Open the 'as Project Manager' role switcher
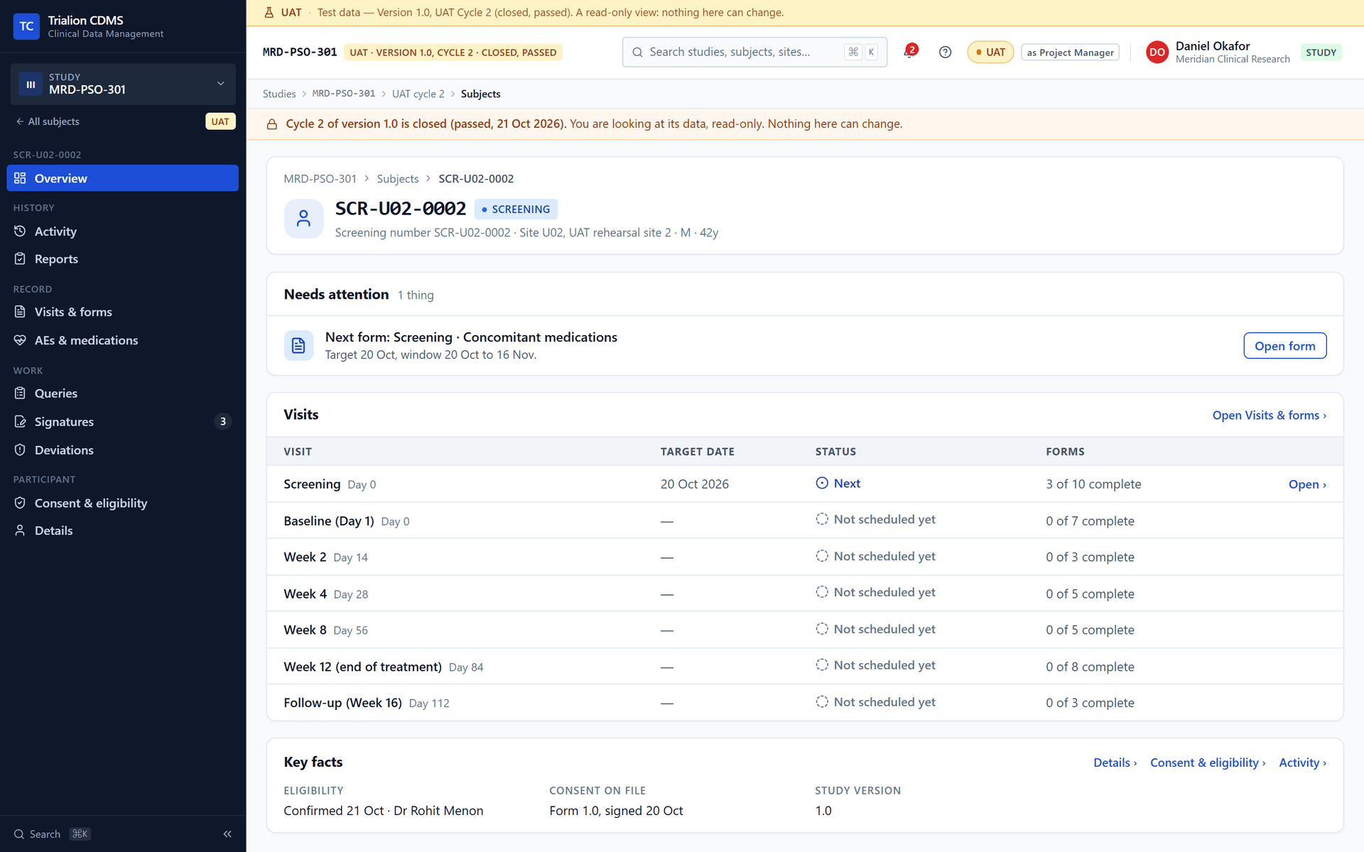Screen dimensions: 1364x852 pyautogui.click(x=1070, y=53)
